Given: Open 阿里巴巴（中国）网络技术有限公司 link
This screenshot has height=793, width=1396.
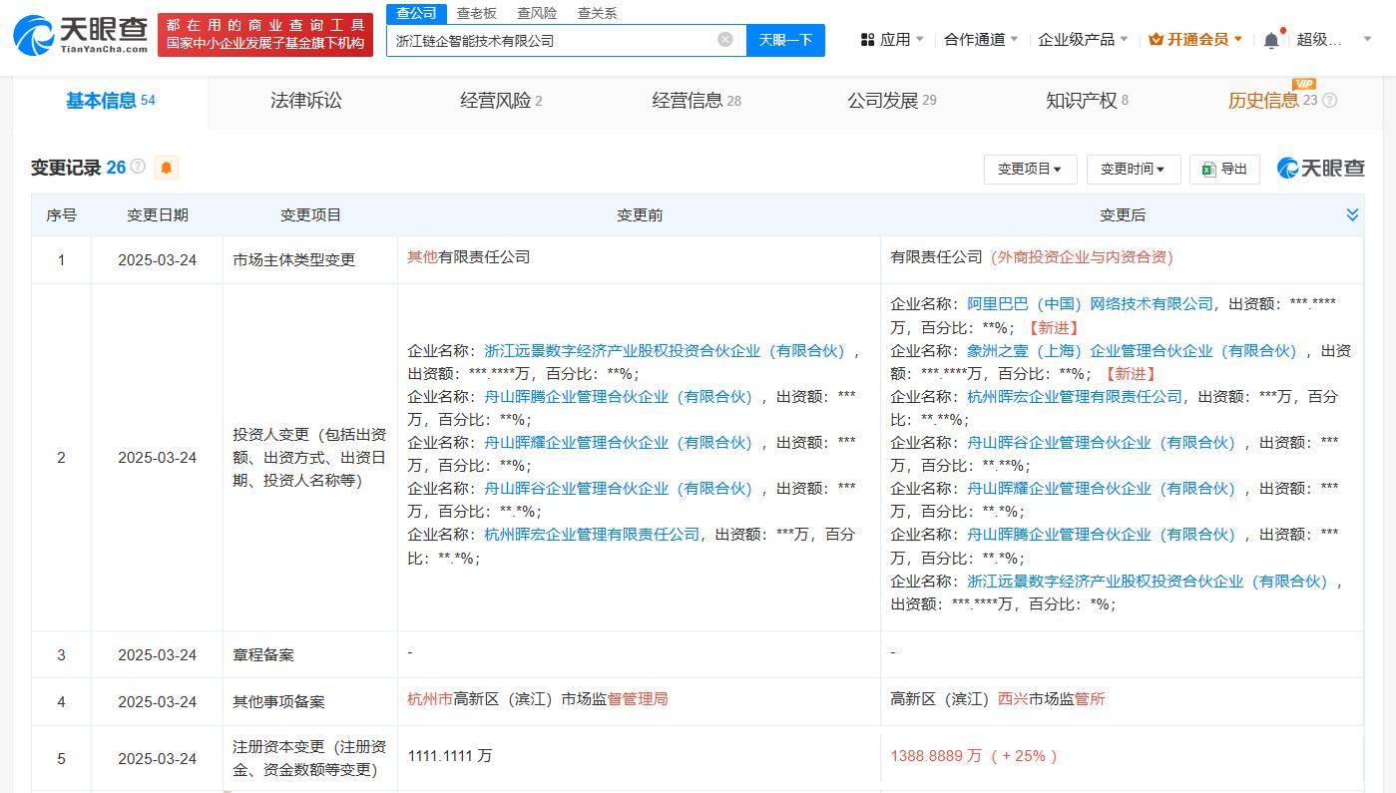Looking at the screenshot, I should click(1090, 303).
